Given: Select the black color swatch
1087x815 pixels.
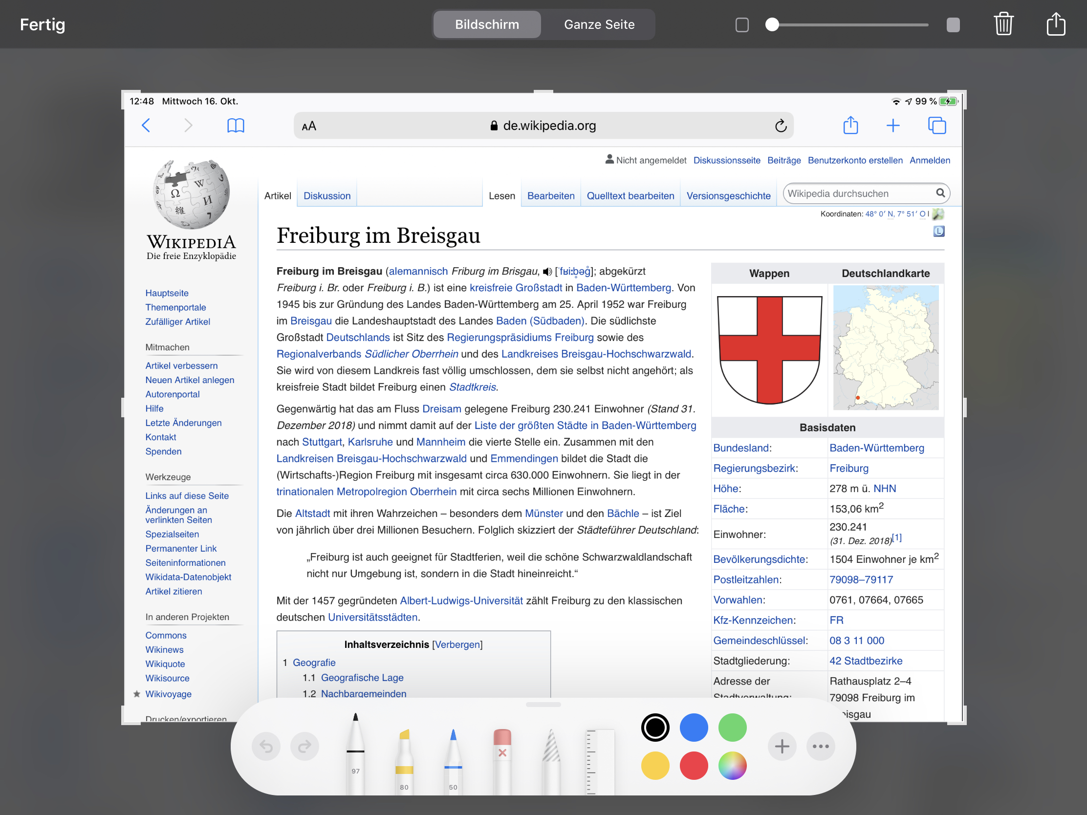Looking at the screenshot, I should click(x=654, y=727).
